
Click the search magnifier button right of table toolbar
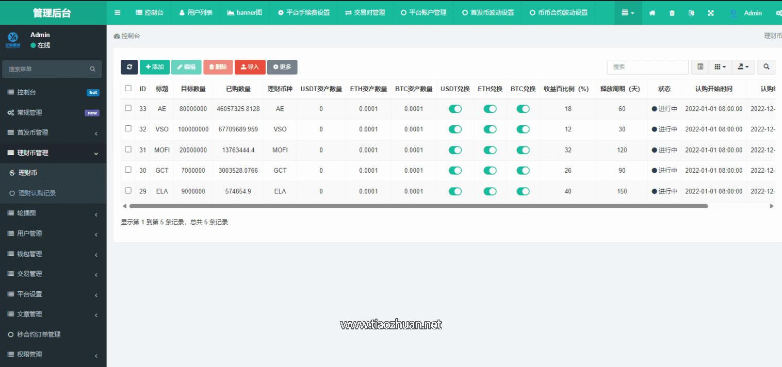point(766,67)
